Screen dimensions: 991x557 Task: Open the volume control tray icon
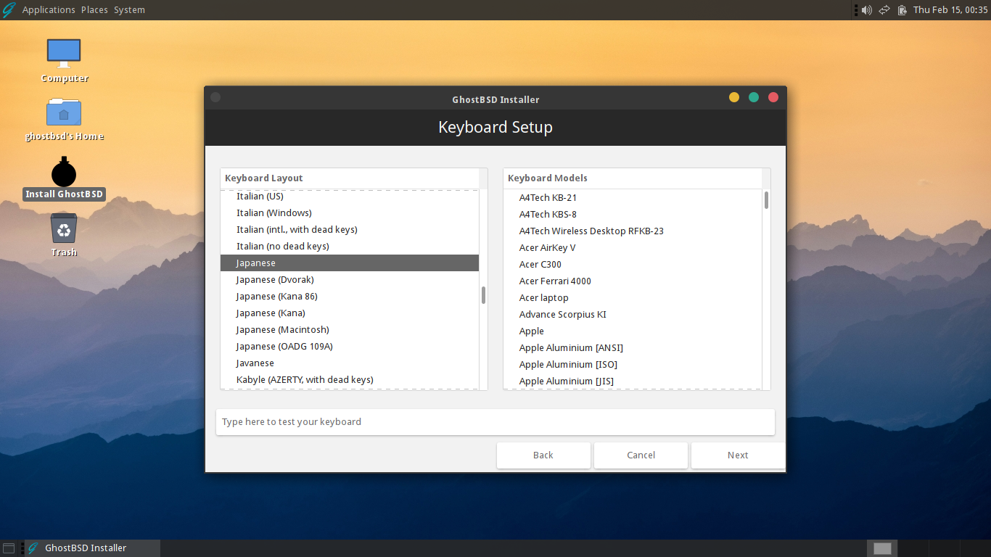click(865, 10)
